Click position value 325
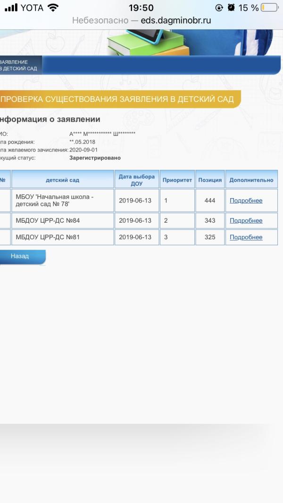 pyautogui.click(x=210, y=237)
